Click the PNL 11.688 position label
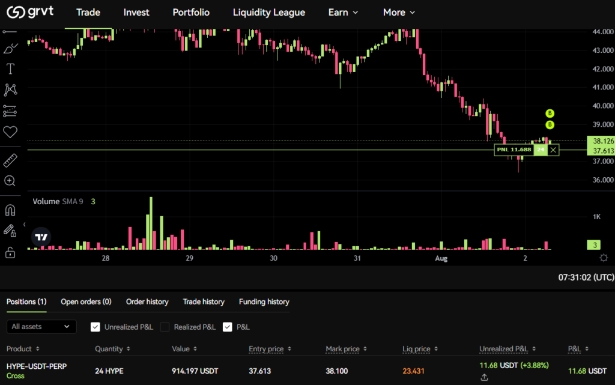This screenshot has width=615, height=385. coord(514,150)
